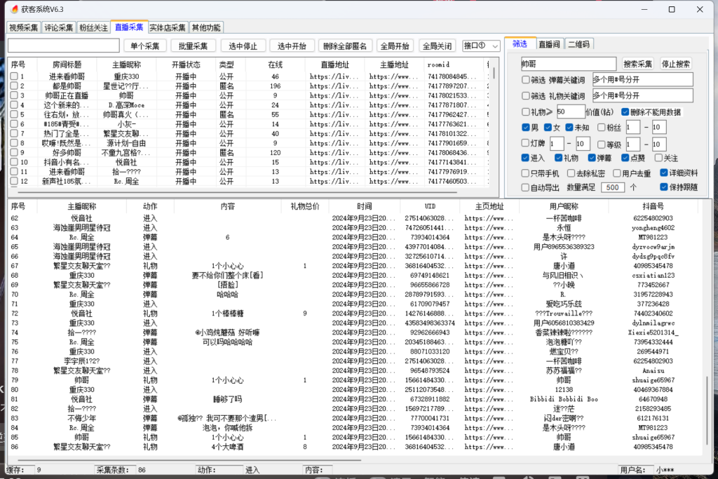Toggle the 自动导出 checkbox
The width and height of the screenshot is (718, 479).
526,188
